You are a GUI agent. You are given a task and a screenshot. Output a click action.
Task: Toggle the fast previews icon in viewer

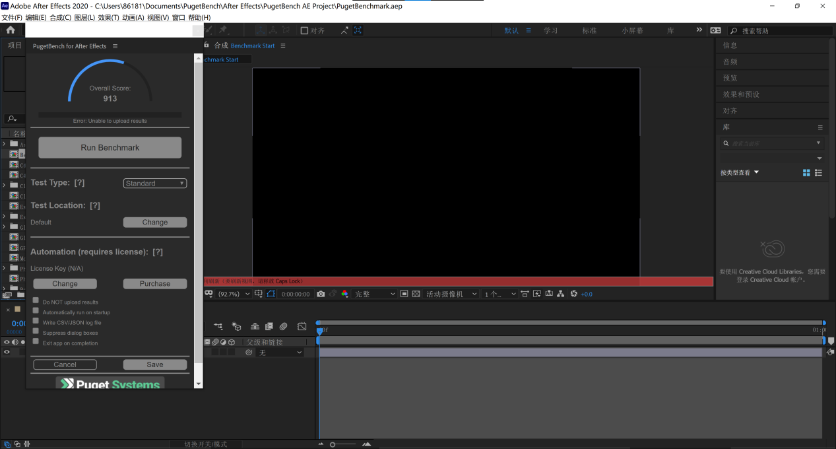(537, 294)
